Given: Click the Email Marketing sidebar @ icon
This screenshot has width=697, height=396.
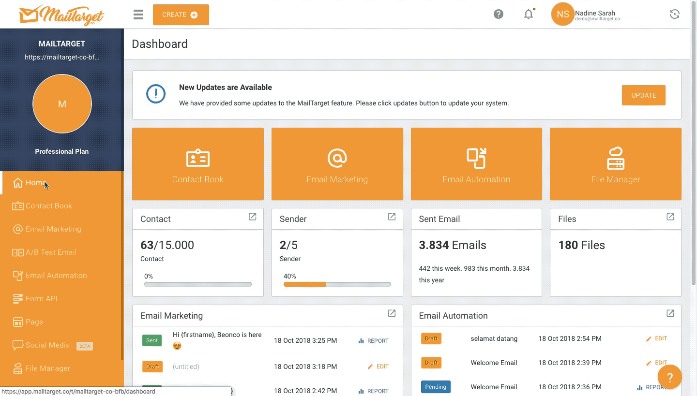Looking at the screenshot, I should pyautogui.click(x=18, y=229).
